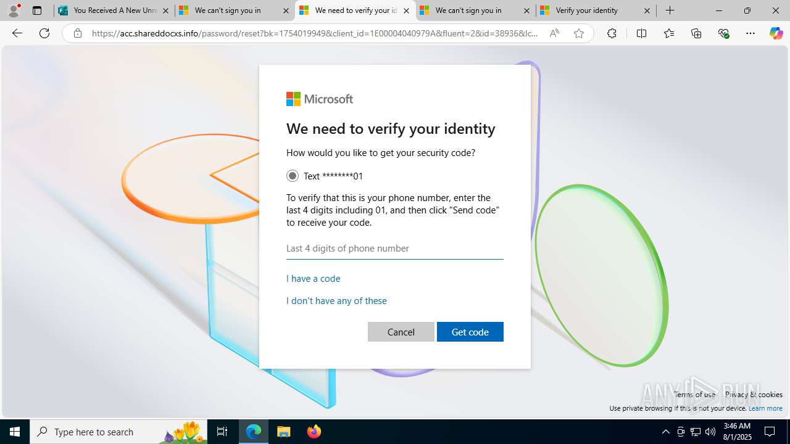This screenshot has width=790, height=444.
Task: Launch Copilot sidebar
Action: click(776, 33)
